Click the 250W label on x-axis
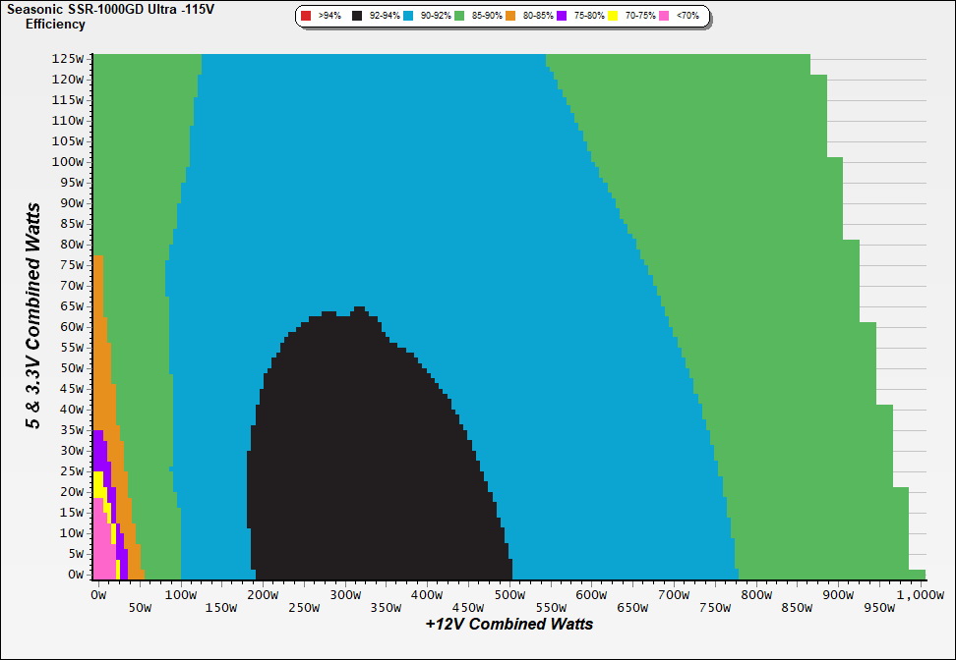The width and height of the screenshot is (956, 660). pyautogui.click(x=303, y=608)
